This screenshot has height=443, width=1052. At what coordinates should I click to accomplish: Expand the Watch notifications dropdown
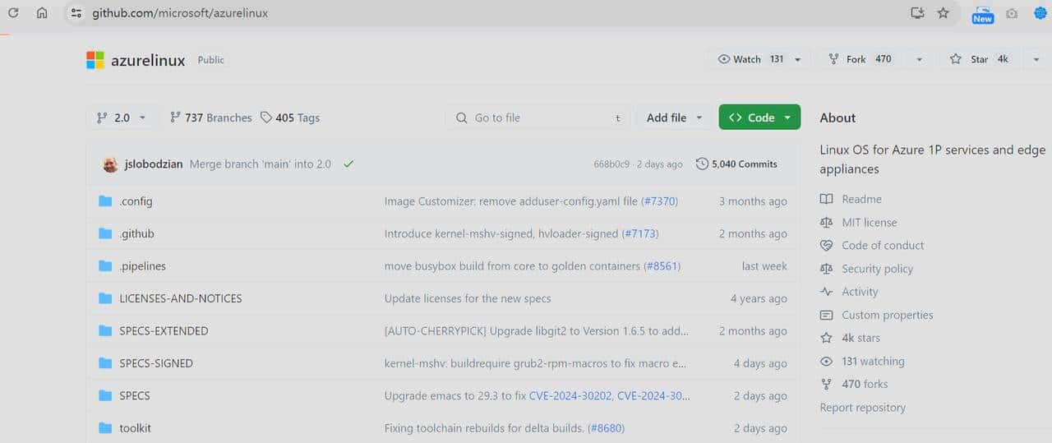pos(796,59)
